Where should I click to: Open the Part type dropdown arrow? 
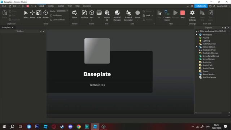[x=92, y=20]
